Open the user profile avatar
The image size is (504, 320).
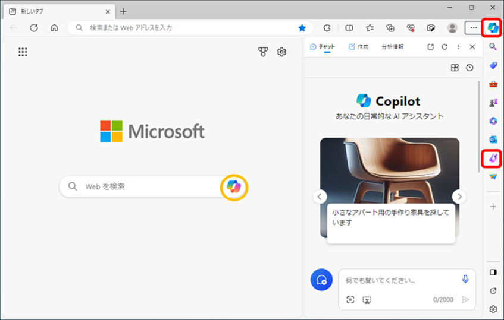pos(452,28)
